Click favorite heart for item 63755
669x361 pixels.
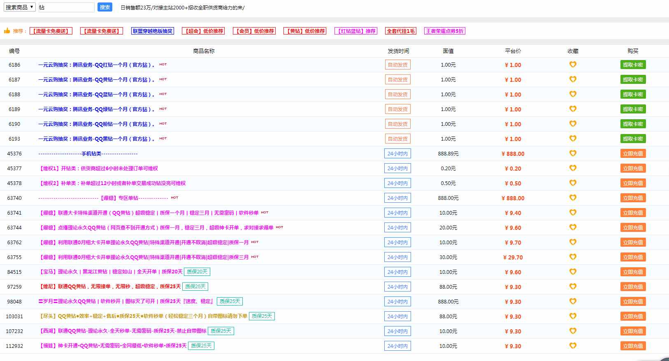coord(572,257)
